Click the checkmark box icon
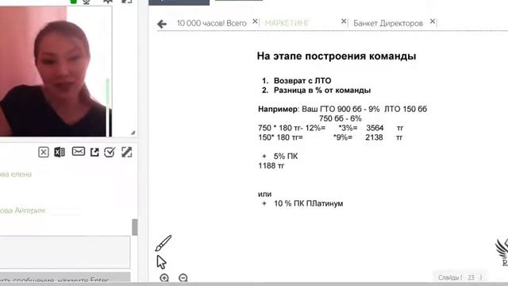This screenshot has width=508, height=286. 110,152
